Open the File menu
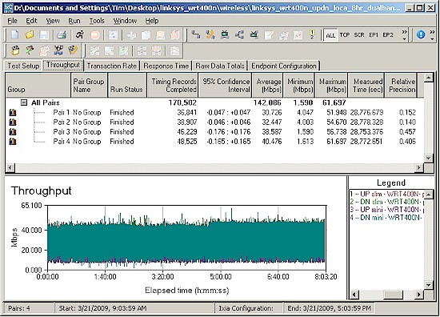 (12, 21)
